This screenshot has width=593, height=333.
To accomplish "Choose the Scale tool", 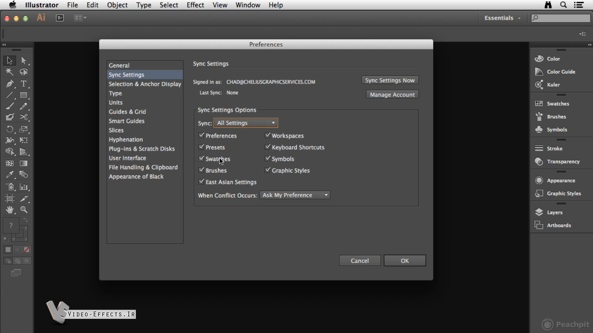I will coord(24,129).
